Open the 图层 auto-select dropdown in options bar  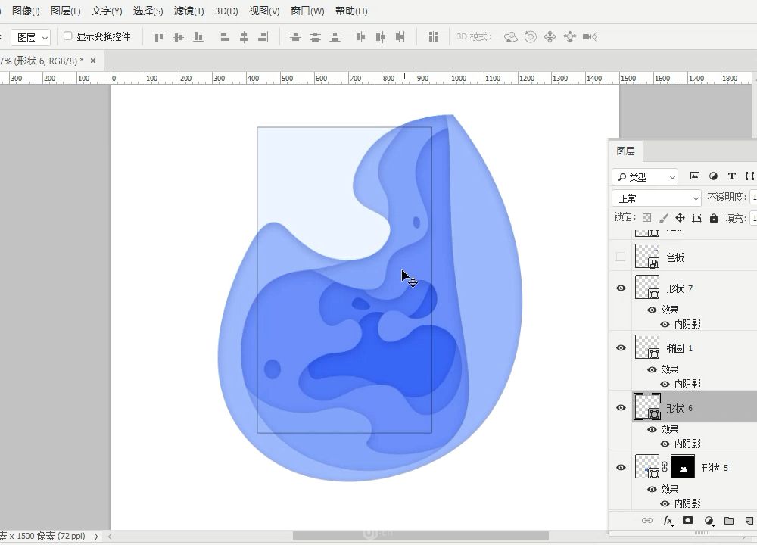click(x=31, y=37)
